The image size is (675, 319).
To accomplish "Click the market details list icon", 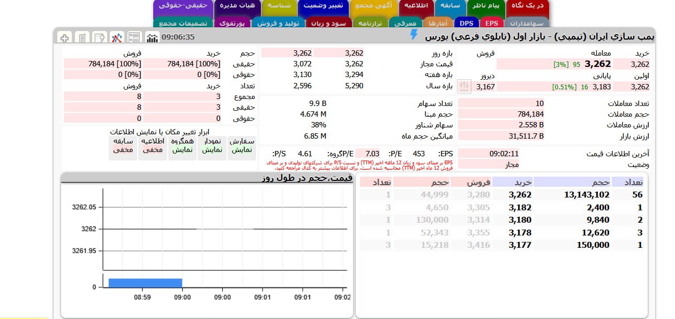I will [134, 37].
